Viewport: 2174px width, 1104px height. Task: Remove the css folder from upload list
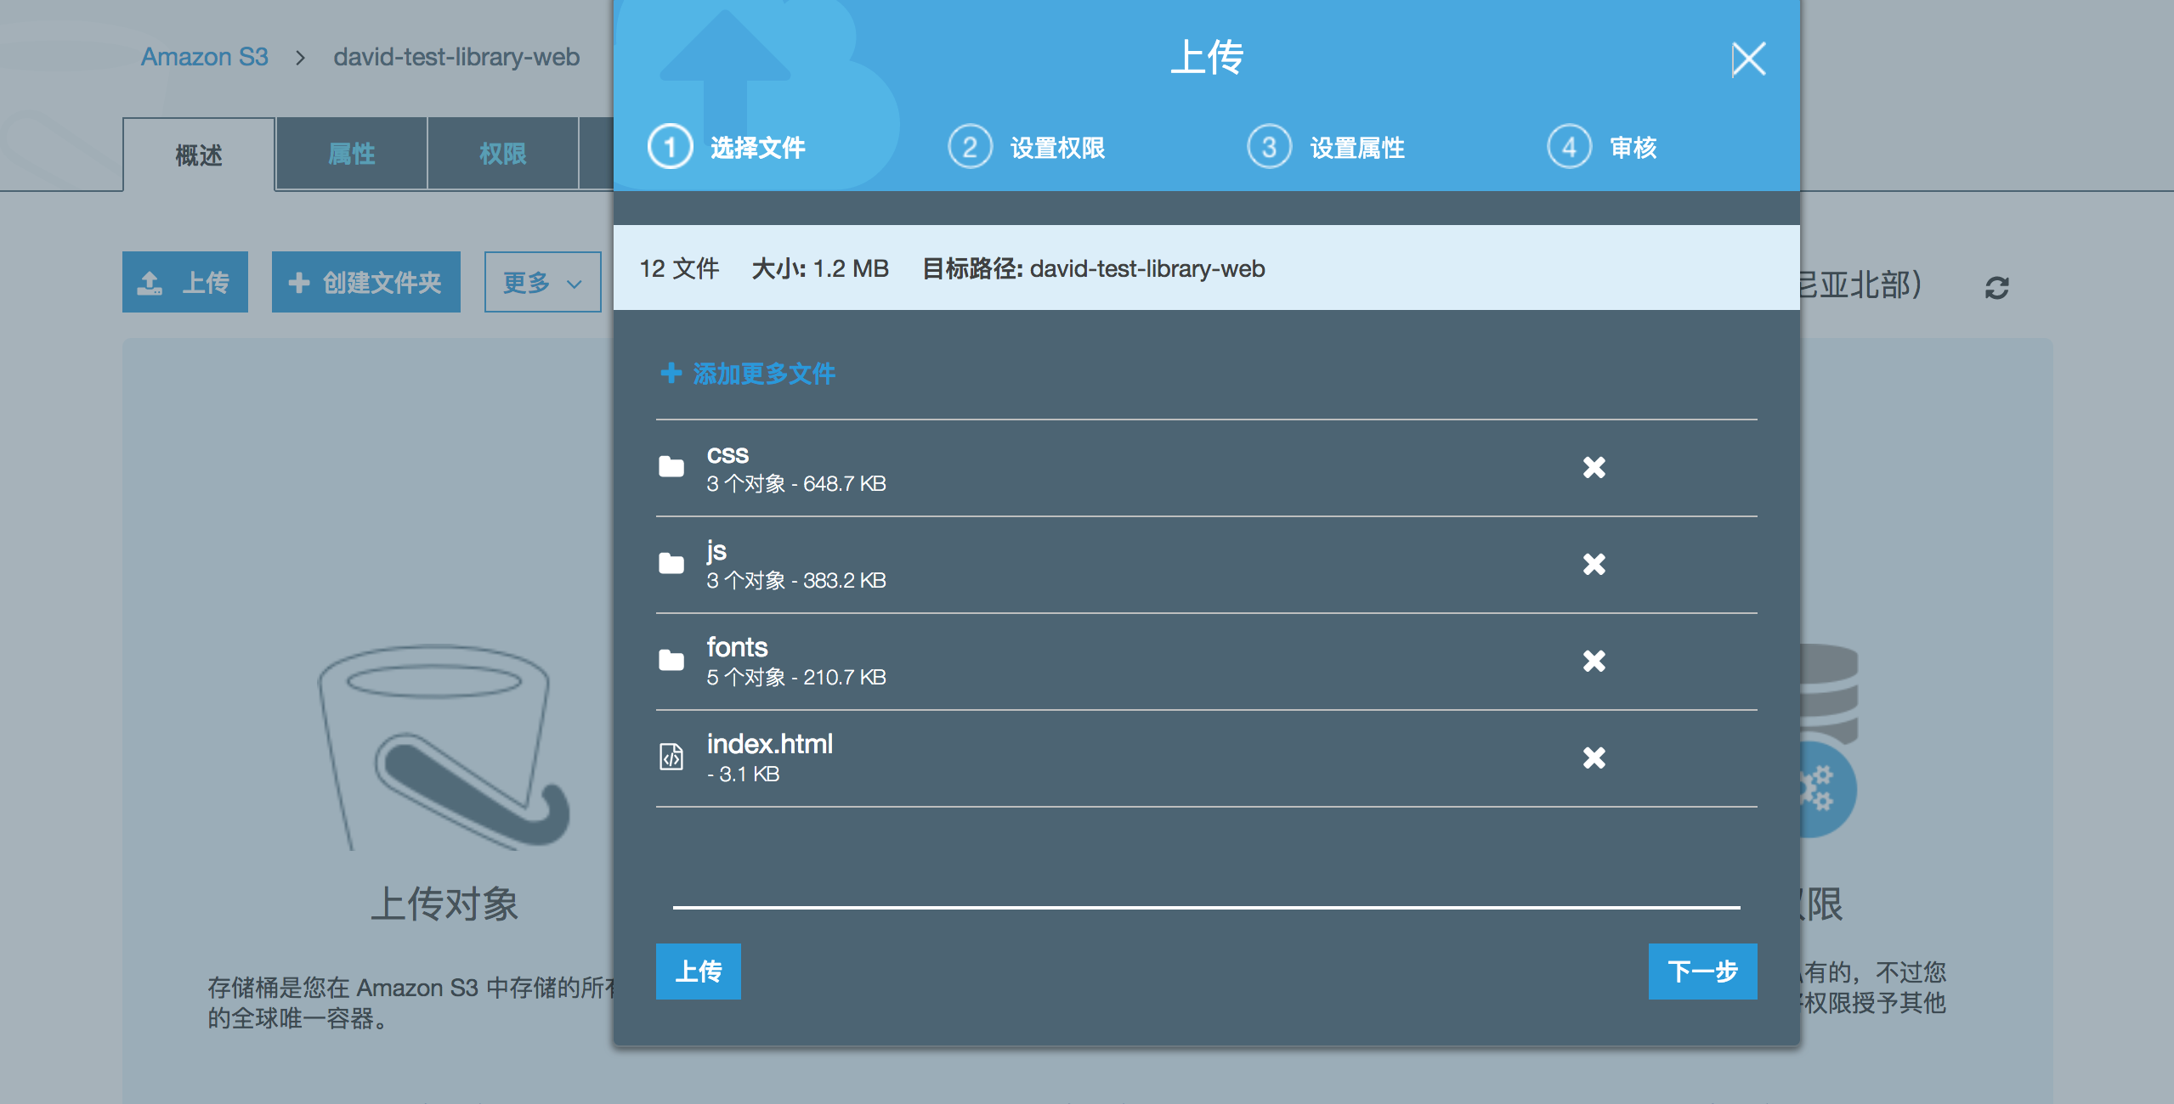click(1594, 467)
